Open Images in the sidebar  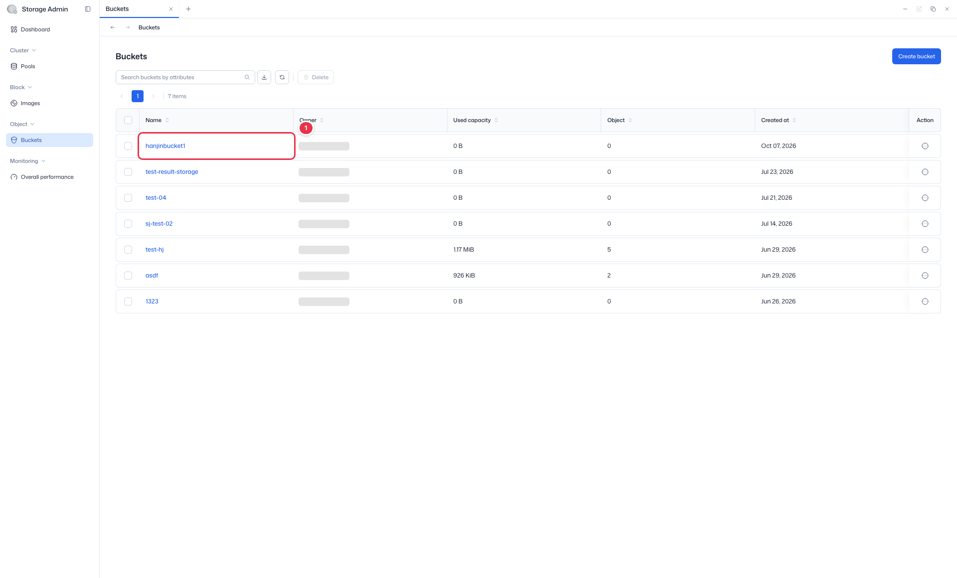pyautogui.click(x=49, y=103)
